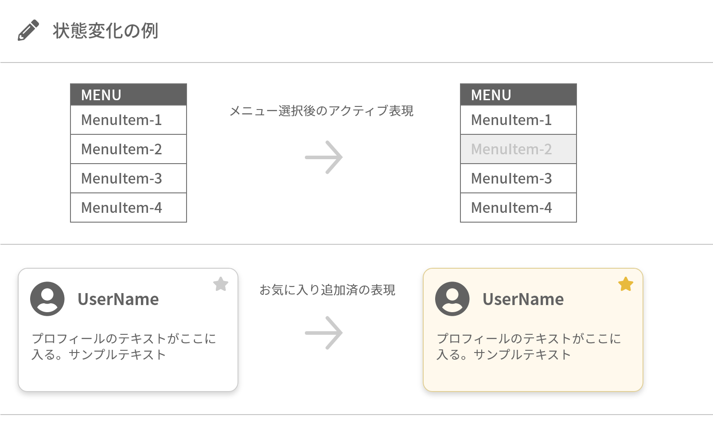Click the arrow between the two menus
713x431 pixels.
324,157
